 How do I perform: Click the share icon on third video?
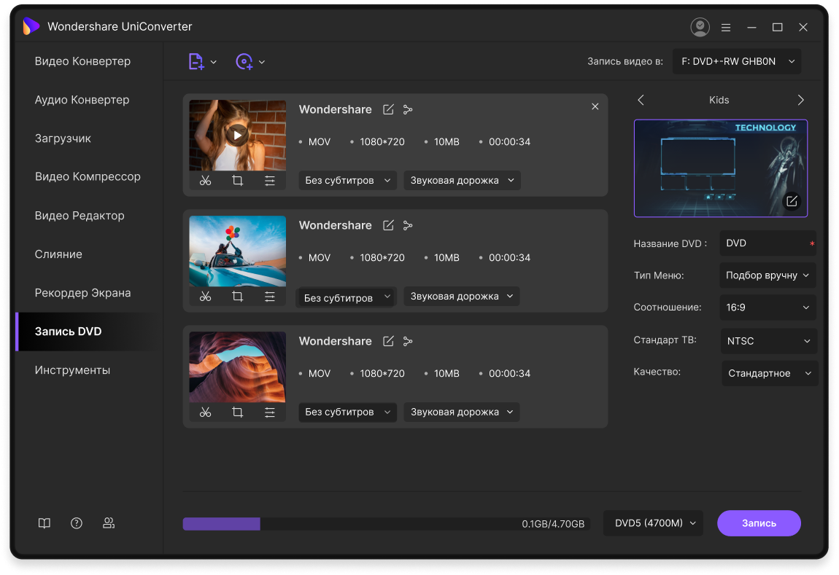408,341
